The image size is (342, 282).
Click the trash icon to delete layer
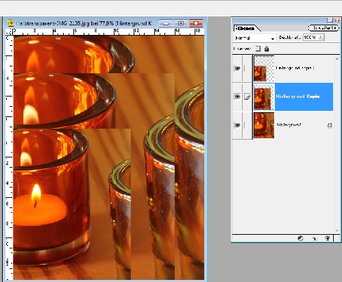pyautogui.click(x=328, y=238)
